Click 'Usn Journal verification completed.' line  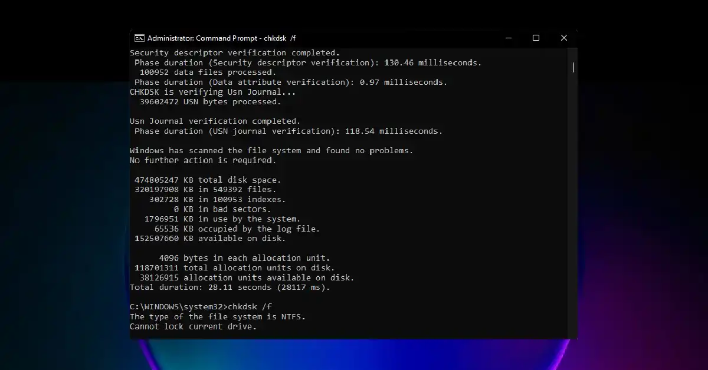click(x=215, y=121)
